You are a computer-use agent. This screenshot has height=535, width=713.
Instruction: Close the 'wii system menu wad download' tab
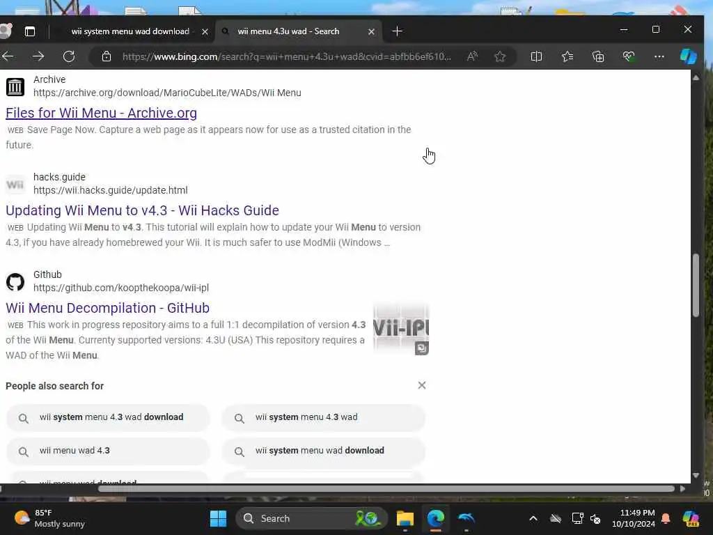coord(205,31)
